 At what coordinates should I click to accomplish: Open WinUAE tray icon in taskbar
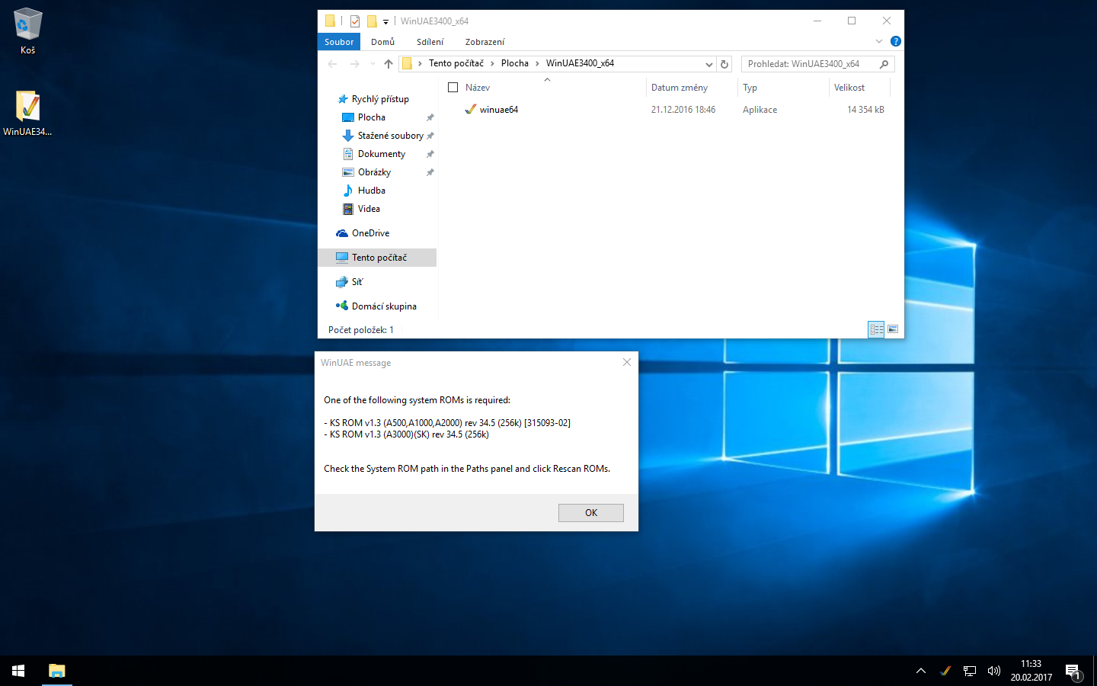pyautogui.click(x=945, y=671)
